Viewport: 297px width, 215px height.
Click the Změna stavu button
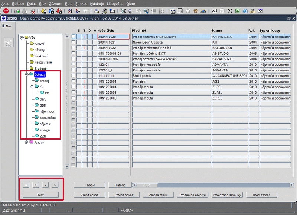159,195
